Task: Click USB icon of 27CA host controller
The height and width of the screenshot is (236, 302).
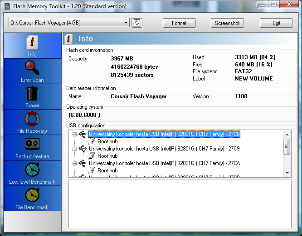Action: coord(83,163)
